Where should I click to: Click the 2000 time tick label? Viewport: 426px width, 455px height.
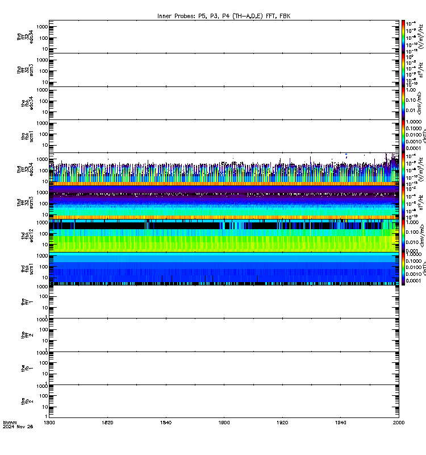(399, 423)
